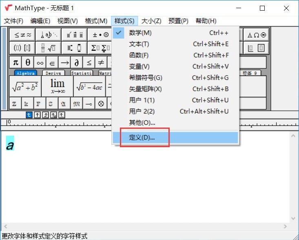Select the third tab alignment button
Screen dimensions: 299x240
45,115
